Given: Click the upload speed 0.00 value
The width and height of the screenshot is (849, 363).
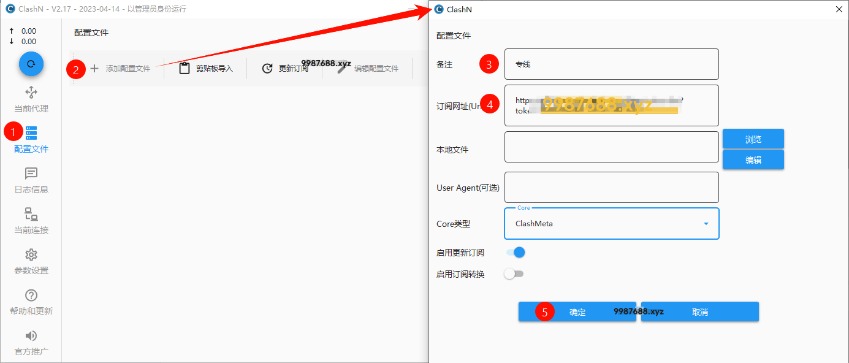Looking at the screenshot, I should click(x=29, y=31).
